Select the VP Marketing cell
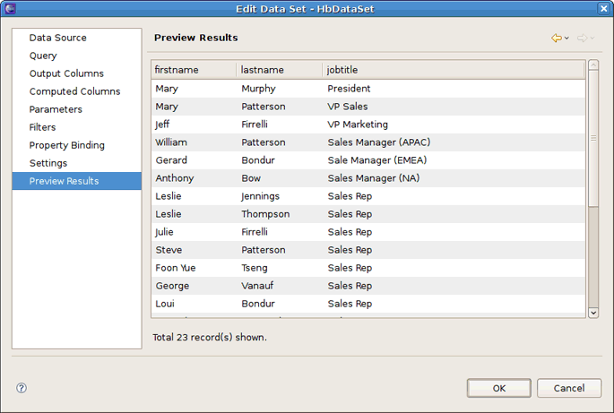This screenshot has height=413, width=614. click(x=358, y=125)
